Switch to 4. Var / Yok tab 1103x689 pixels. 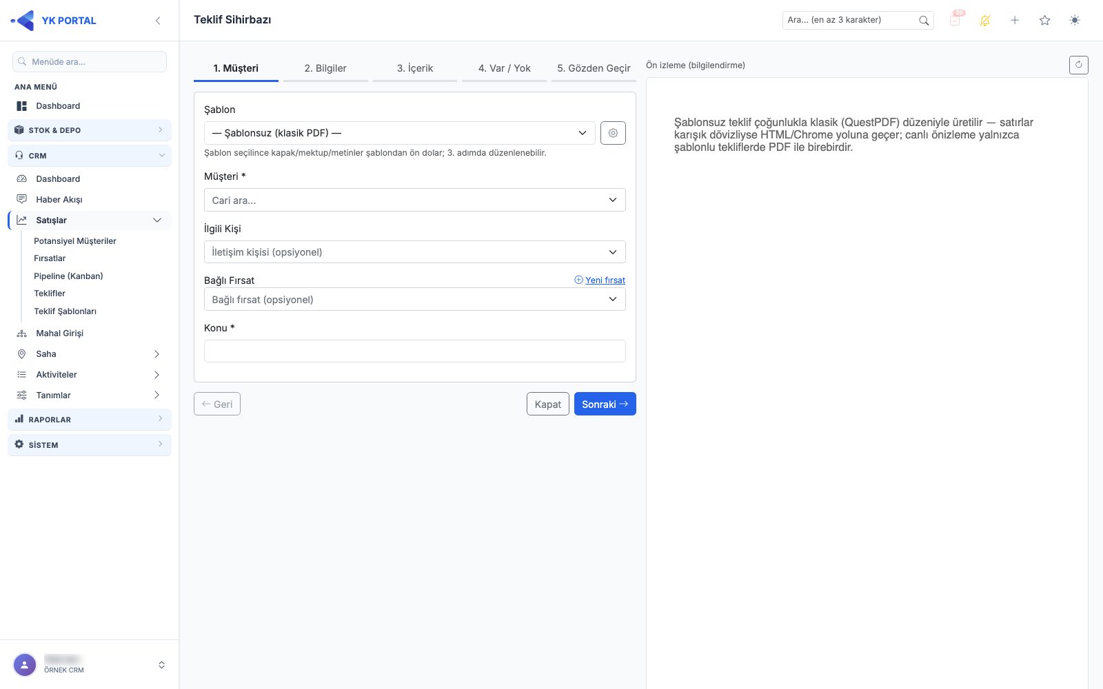coord(505,68)
